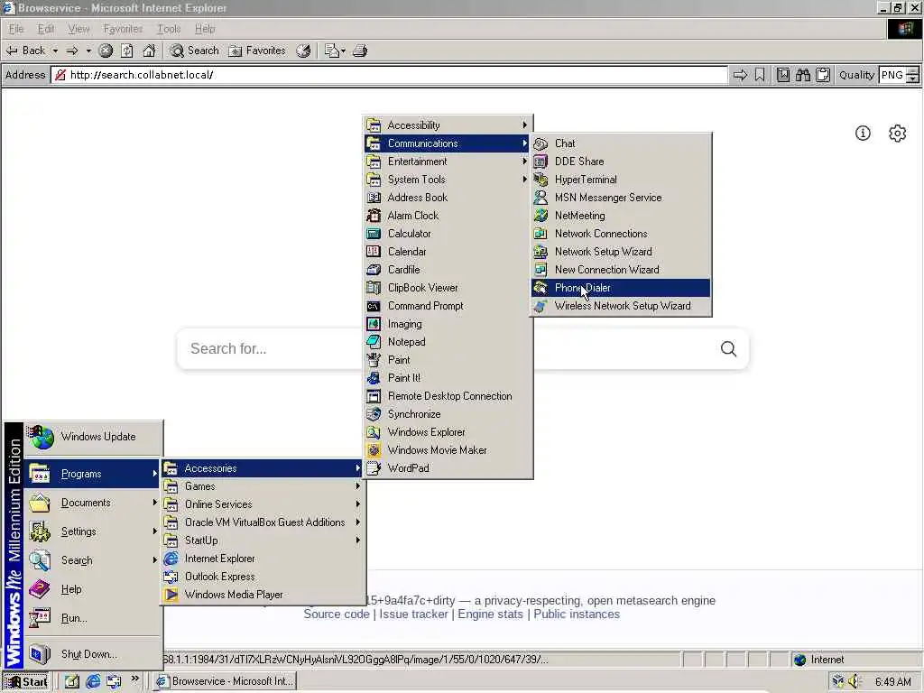The image size is (924, 693).
Task: Click the Quality PNG stepper
Action: click(x=912, y=75)
